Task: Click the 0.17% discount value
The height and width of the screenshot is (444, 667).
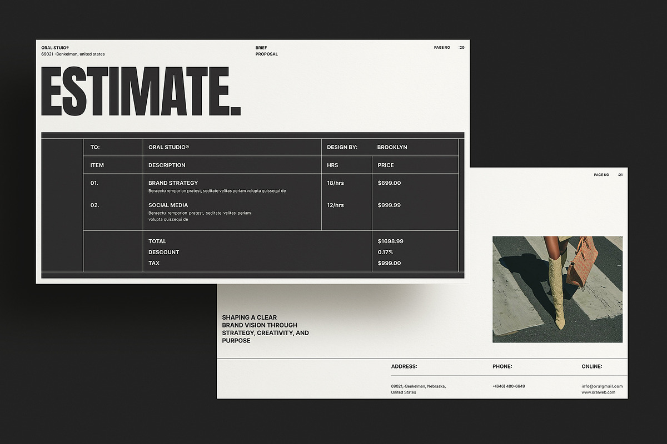Action: pos(385,253)
